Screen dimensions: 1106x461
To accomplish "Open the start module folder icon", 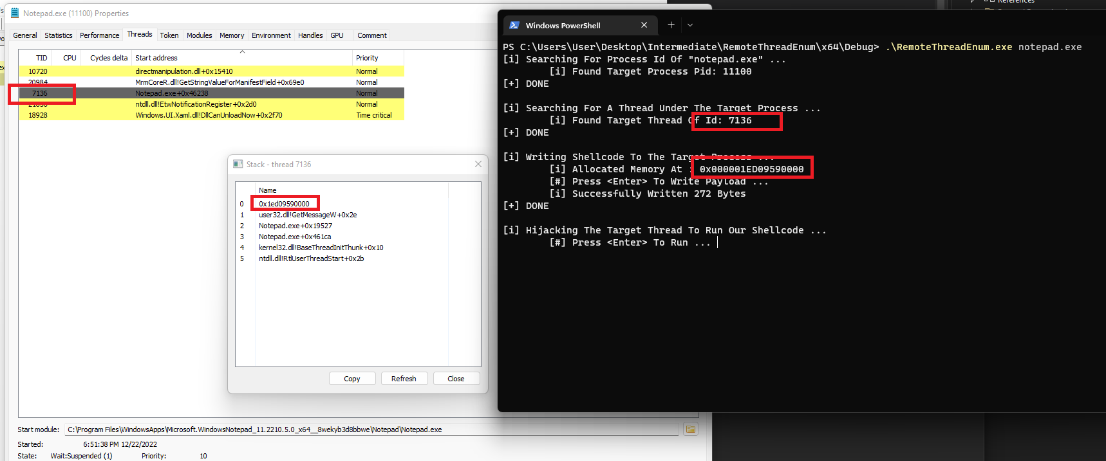I will coord(690,429).
